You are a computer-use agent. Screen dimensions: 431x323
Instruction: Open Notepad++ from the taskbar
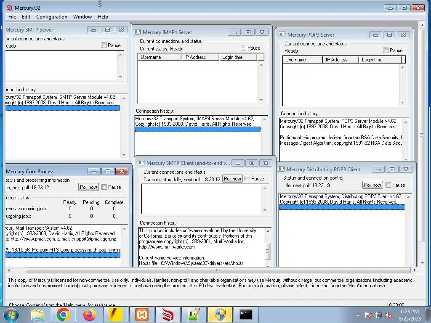click(194, 315)
